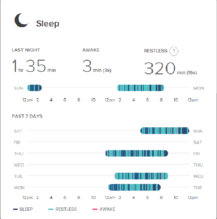The height and width of the screenshot is (219, 217).
Task: Click the teal Restless legend swatch
Action: click(51, 209)
